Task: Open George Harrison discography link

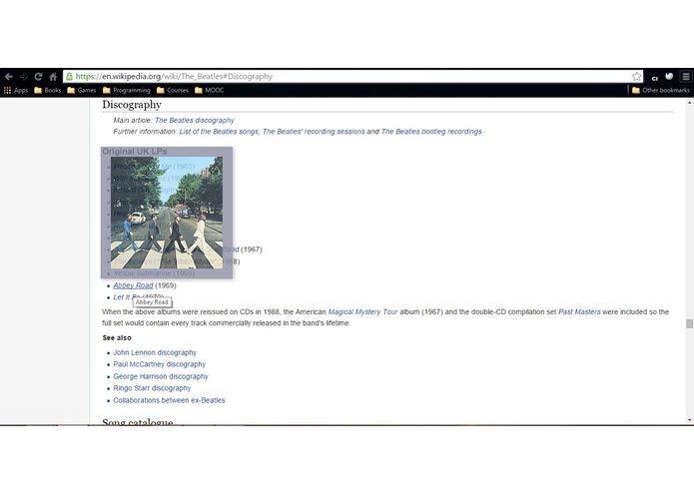Action: tap(161, 376)
